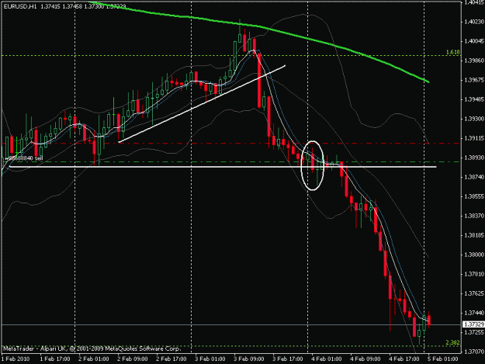Click the 1.39485 price scale label
The image size is (485, 364).
click(x=473, y=99)
